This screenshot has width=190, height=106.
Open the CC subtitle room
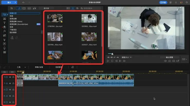pos(4,52)
